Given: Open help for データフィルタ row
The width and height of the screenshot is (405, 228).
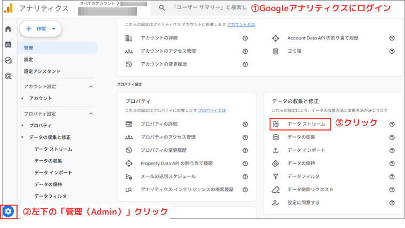Looking at the screenshot, I should click(x=392, y=177).
